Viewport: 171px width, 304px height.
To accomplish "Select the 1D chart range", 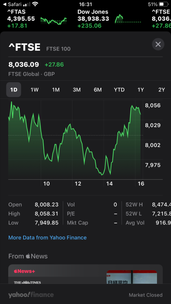I will (x=14, y=90).
